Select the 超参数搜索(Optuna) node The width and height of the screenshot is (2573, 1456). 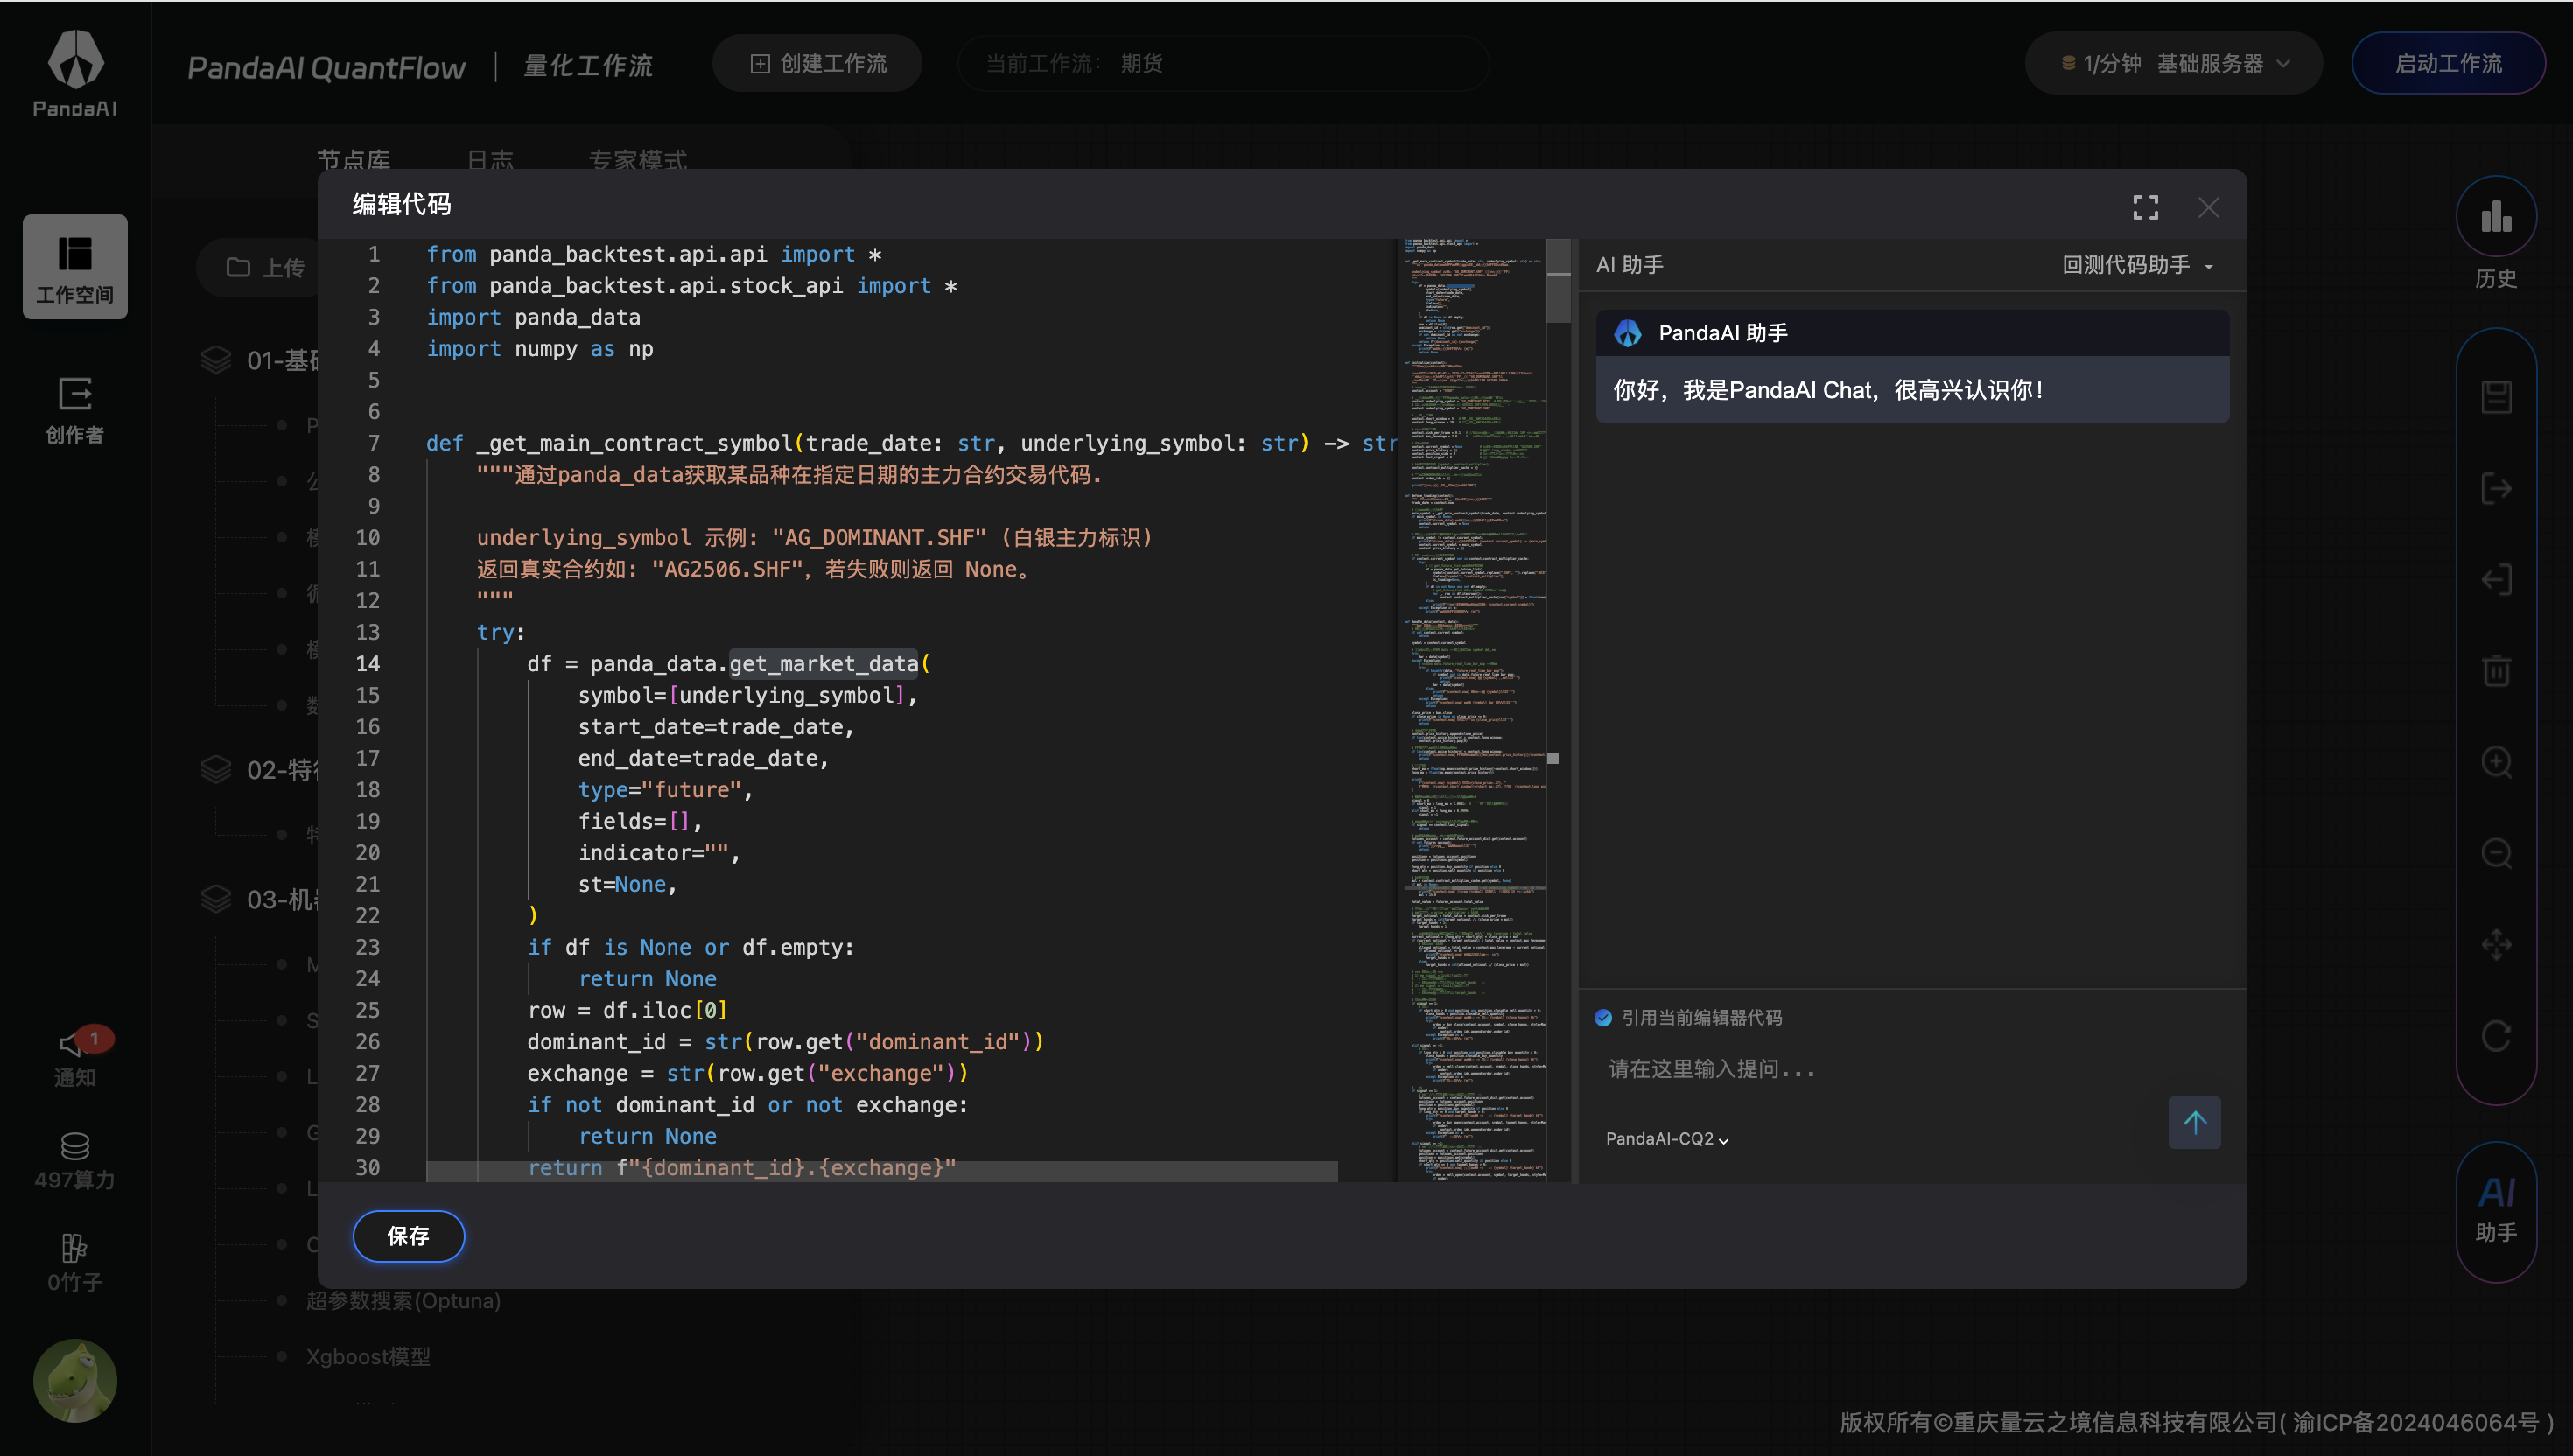[403, 1300]
